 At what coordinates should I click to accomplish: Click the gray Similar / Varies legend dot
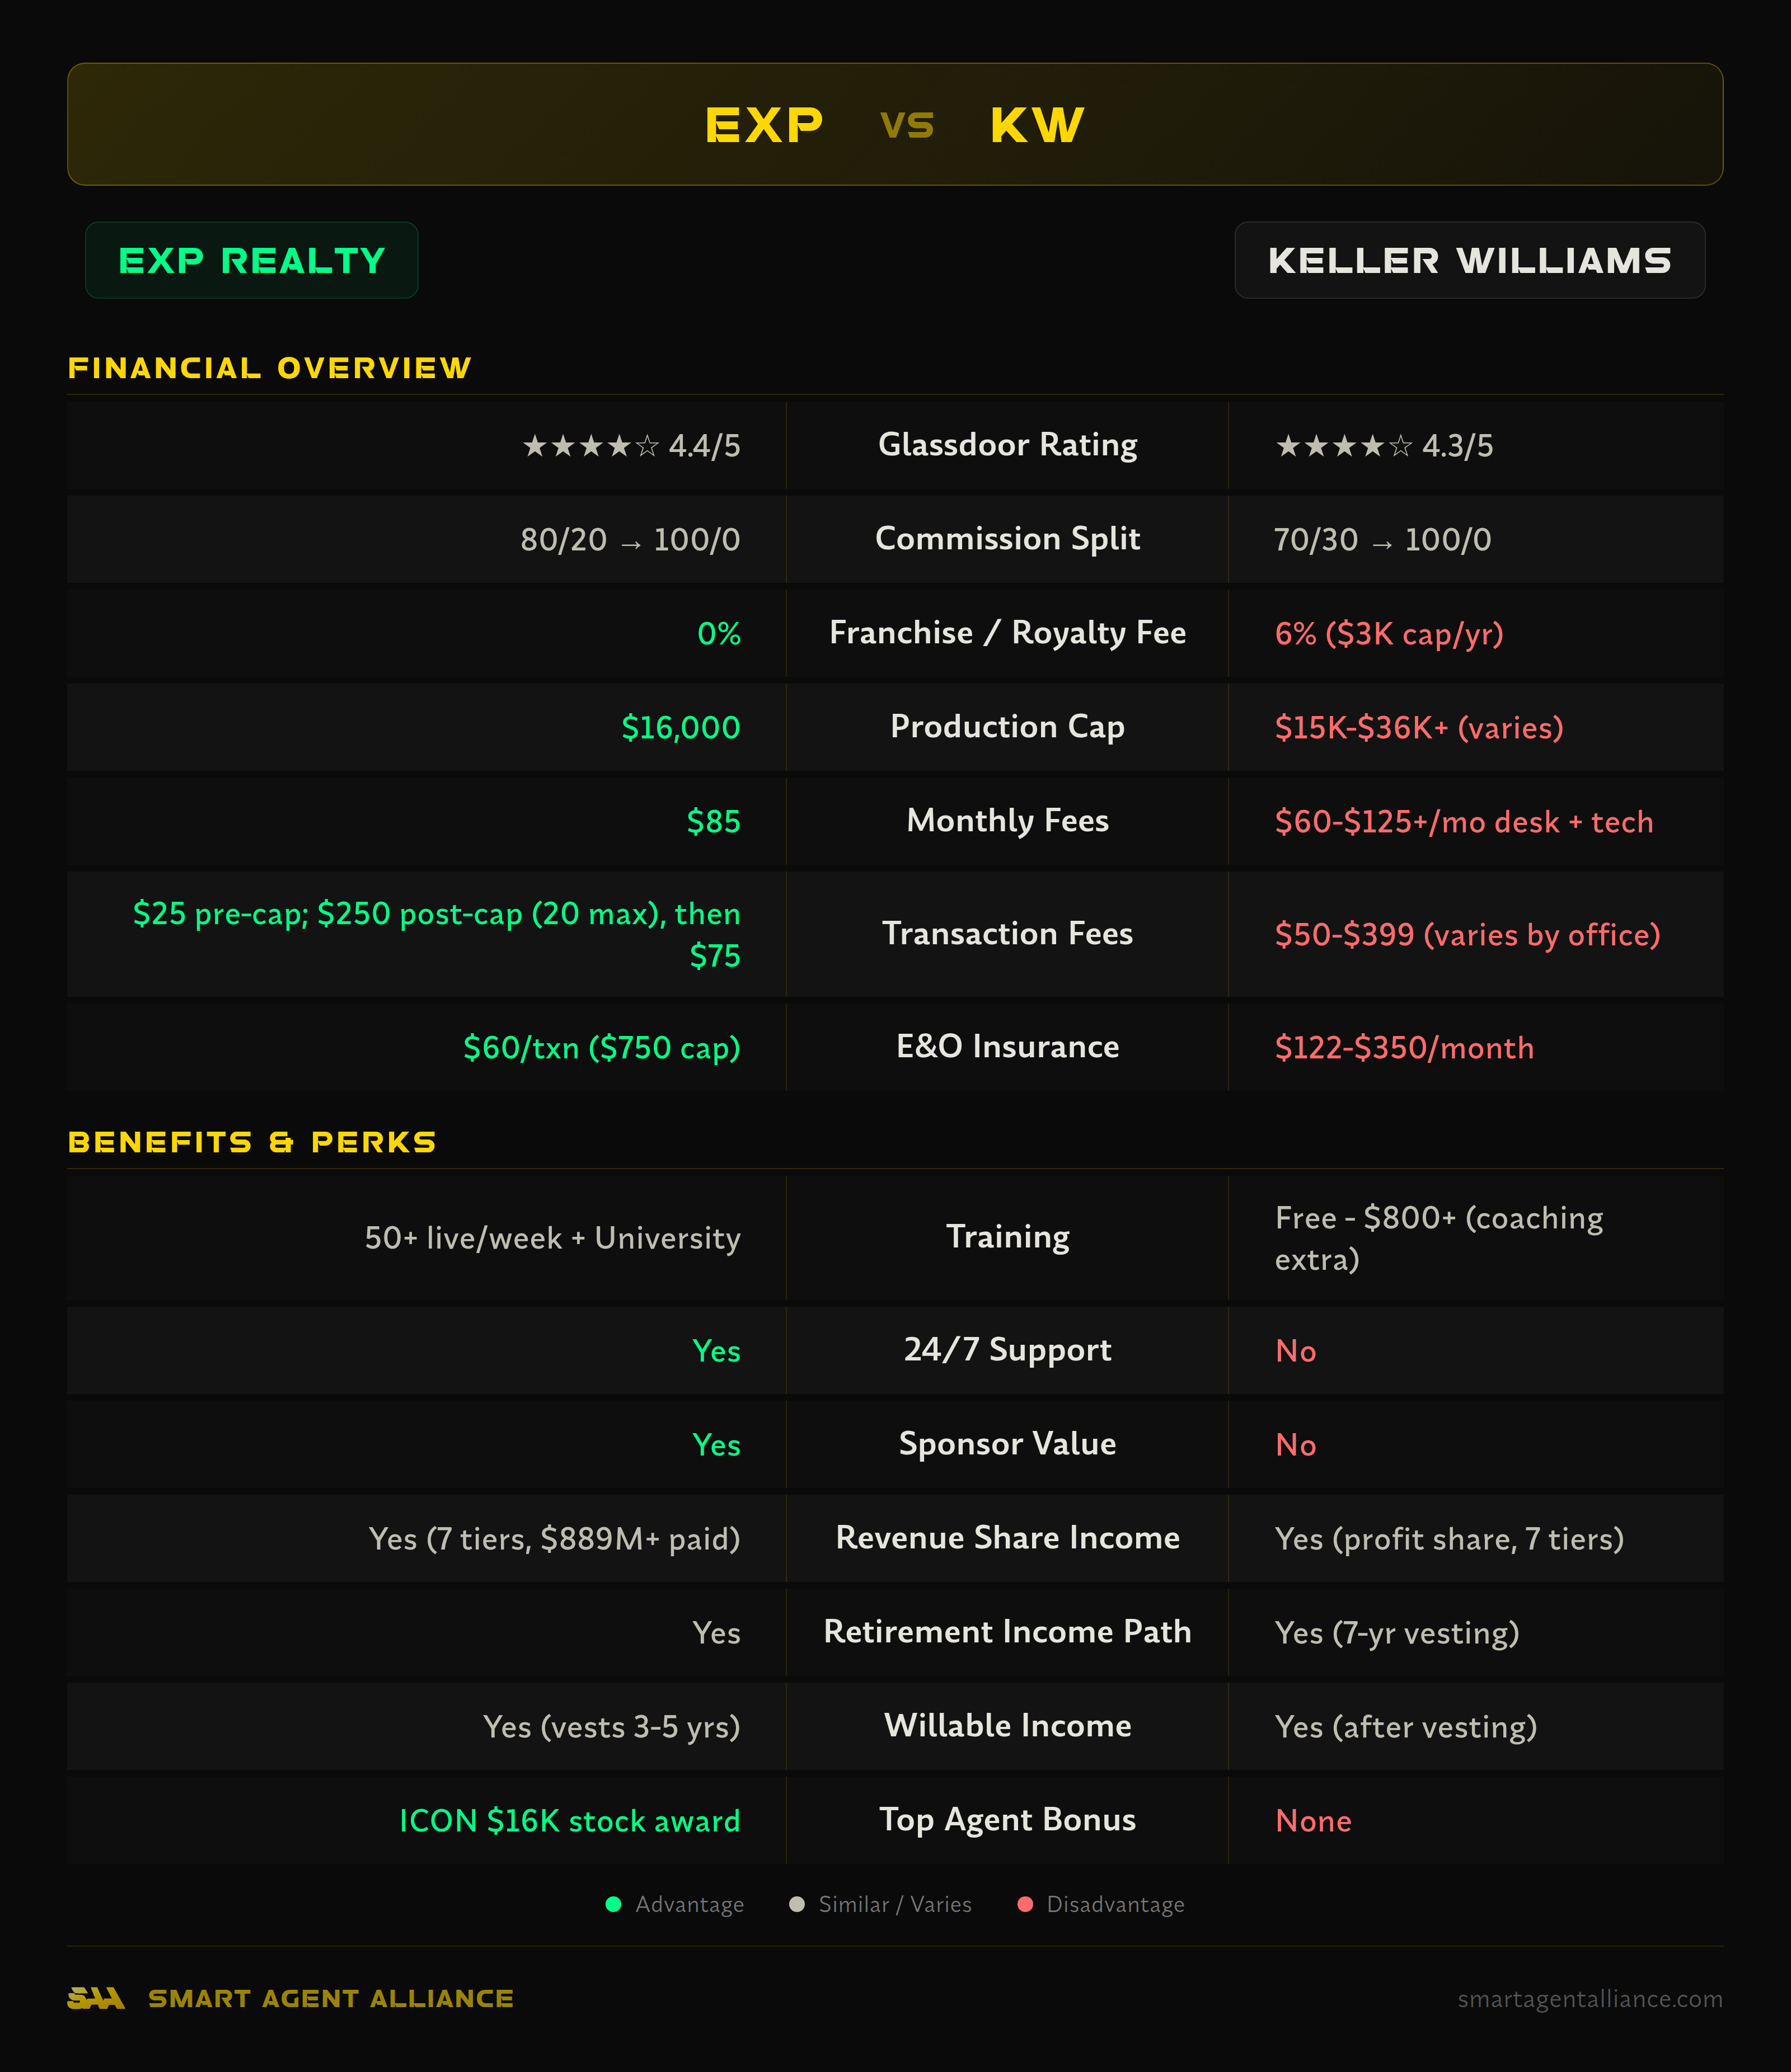coord(796,1904)
